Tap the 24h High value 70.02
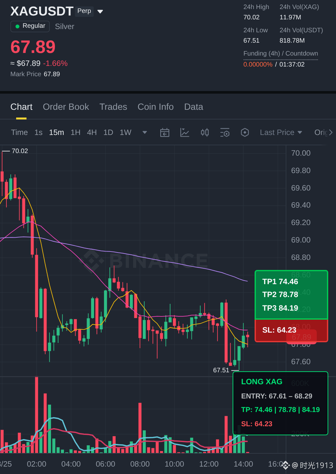Viewport: 336px width, 474px height. coord(251,17)
